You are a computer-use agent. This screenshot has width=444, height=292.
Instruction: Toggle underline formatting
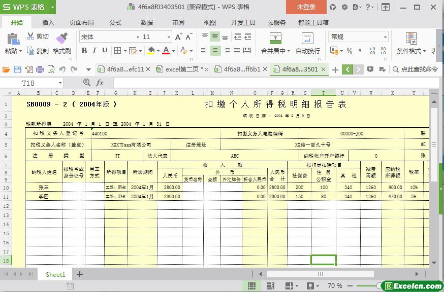click(x=105, y=51)
